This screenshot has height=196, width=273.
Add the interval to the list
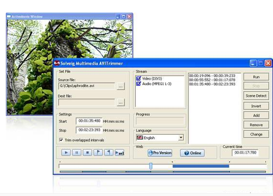click(256, 115)
